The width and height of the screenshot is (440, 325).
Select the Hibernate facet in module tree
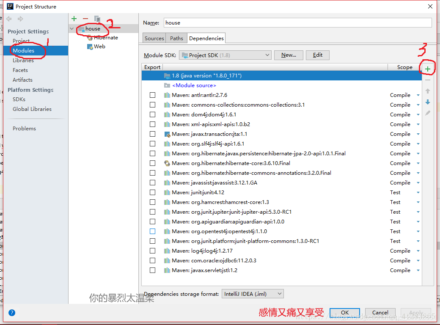point(105,38)
